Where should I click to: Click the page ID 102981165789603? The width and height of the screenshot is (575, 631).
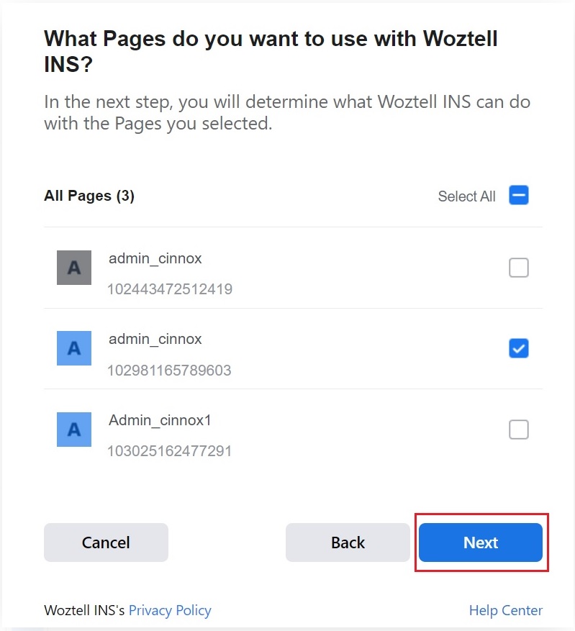coord(170,371)
